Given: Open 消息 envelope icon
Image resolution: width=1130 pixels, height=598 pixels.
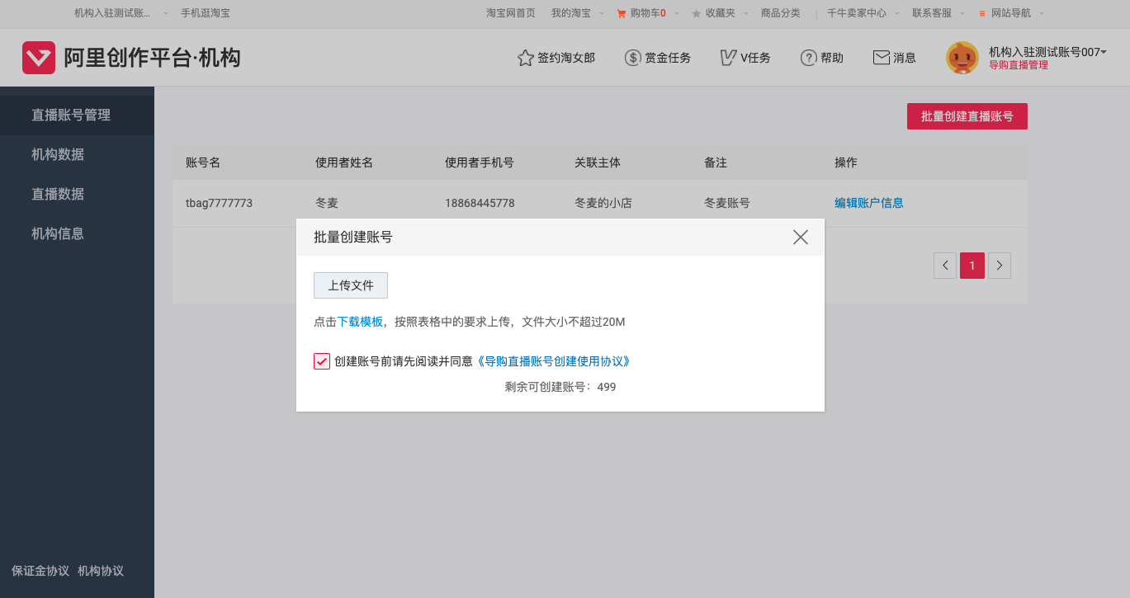Looking at the screenshot, I should tap(881, 58).
